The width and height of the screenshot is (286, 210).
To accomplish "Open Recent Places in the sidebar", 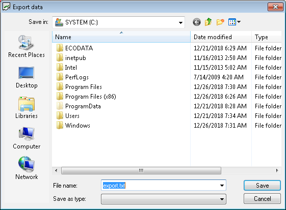I will click(x=27, y=46).
